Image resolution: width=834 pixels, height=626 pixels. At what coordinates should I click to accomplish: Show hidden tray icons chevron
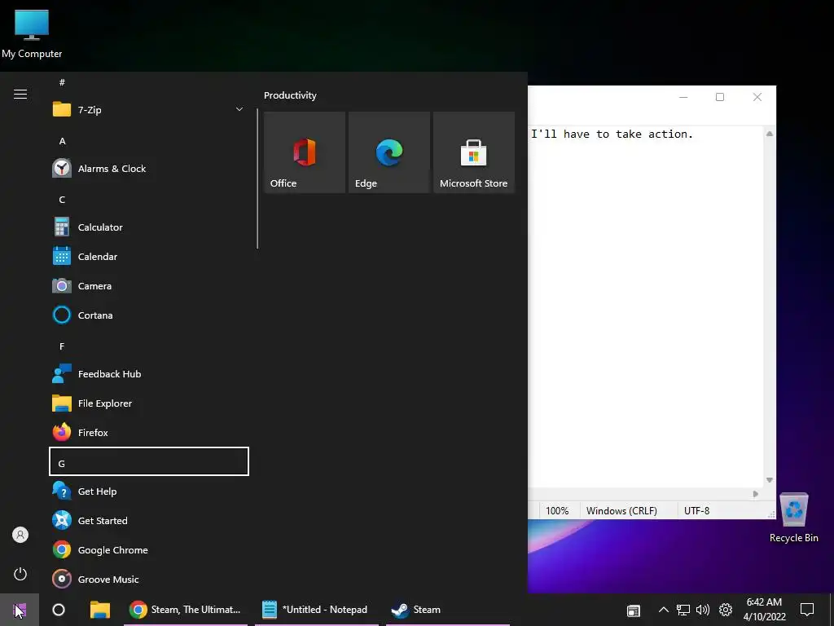pos(663,610)
